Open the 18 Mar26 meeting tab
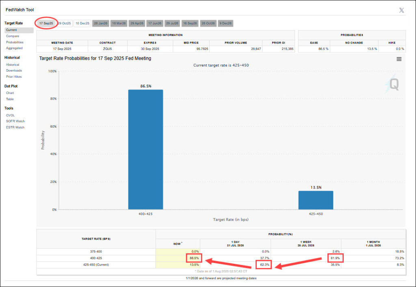Viewport: 416px width, 287px height. [119, 24]
